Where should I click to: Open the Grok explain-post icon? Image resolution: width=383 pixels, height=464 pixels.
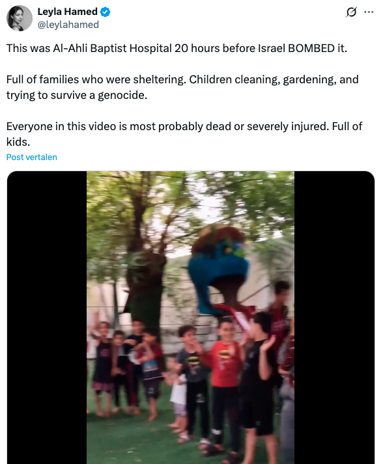[x=351, y=12]
